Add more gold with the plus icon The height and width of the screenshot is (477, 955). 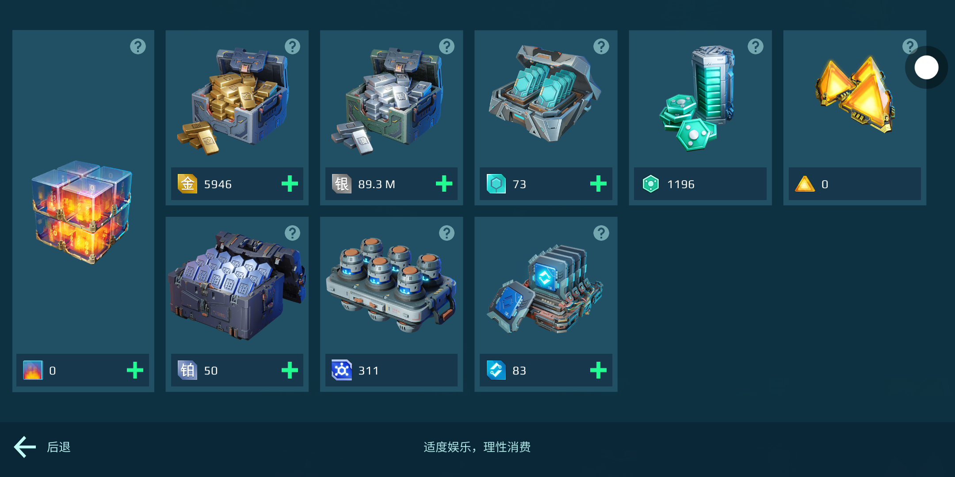[x=290, y=184]
